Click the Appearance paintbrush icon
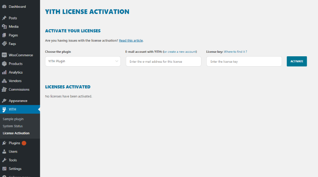This screenshot has width=318, height=177. point(4,101)
